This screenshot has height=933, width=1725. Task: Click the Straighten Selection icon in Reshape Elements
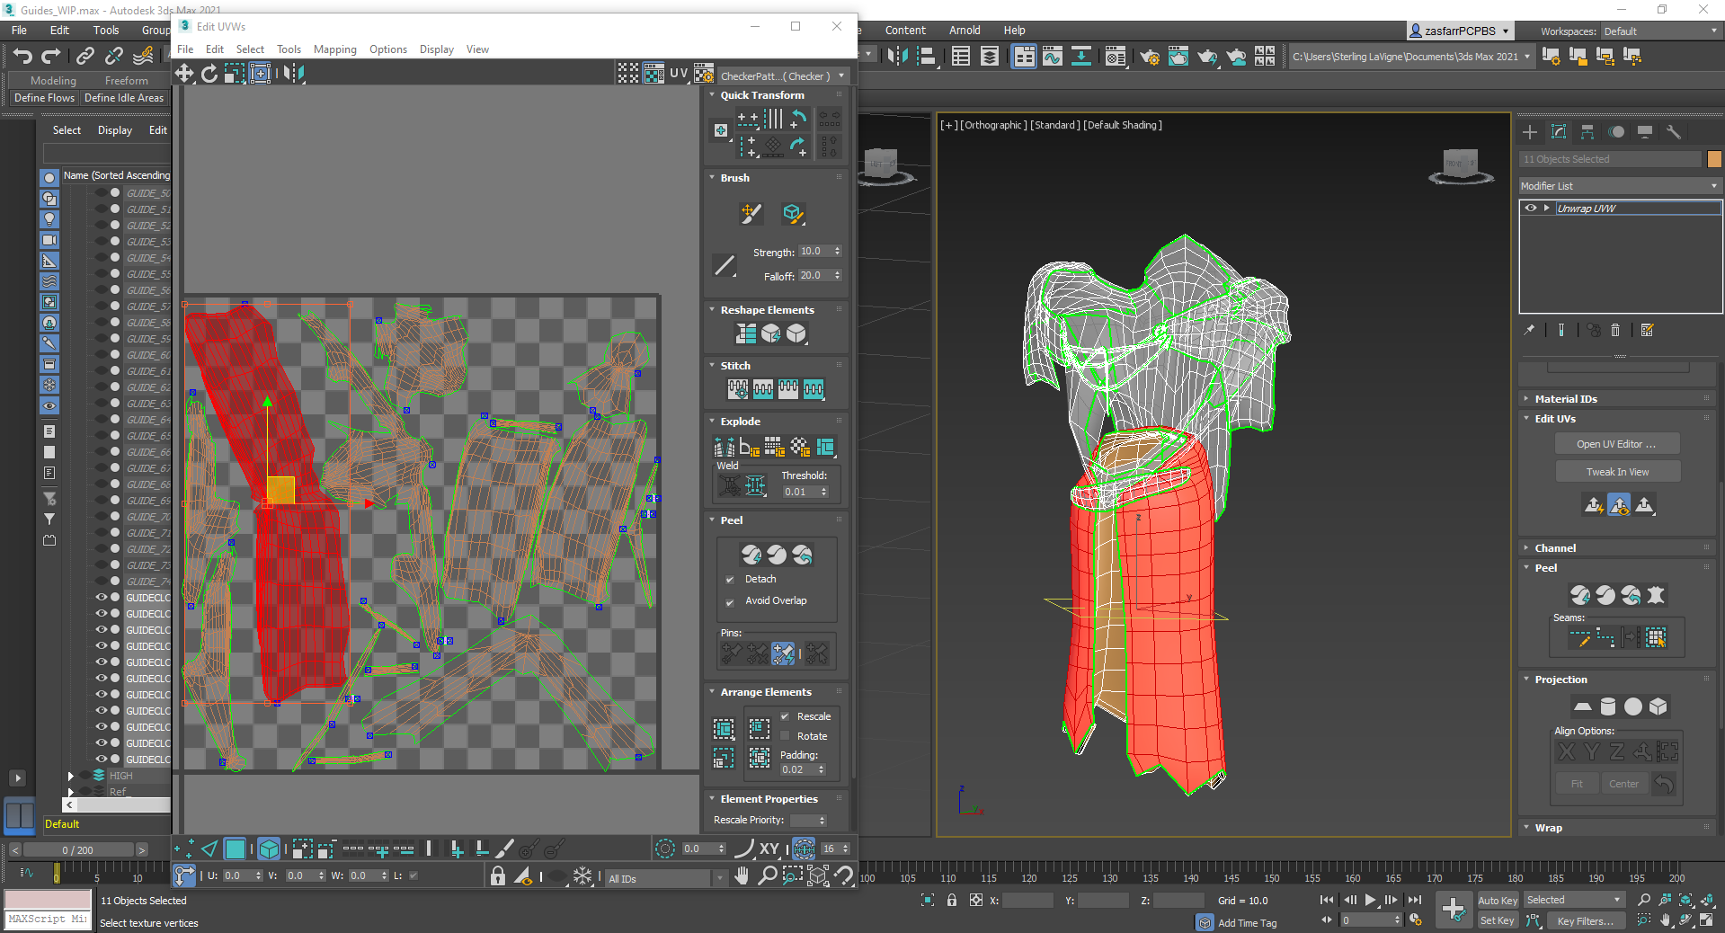[x=746, y=333]
